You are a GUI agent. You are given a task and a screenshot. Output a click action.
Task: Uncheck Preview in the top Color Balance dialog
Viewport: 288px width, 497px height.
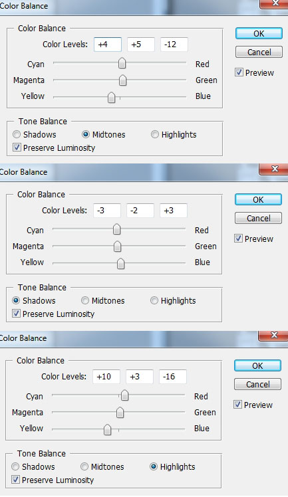(x=239, y=72)
